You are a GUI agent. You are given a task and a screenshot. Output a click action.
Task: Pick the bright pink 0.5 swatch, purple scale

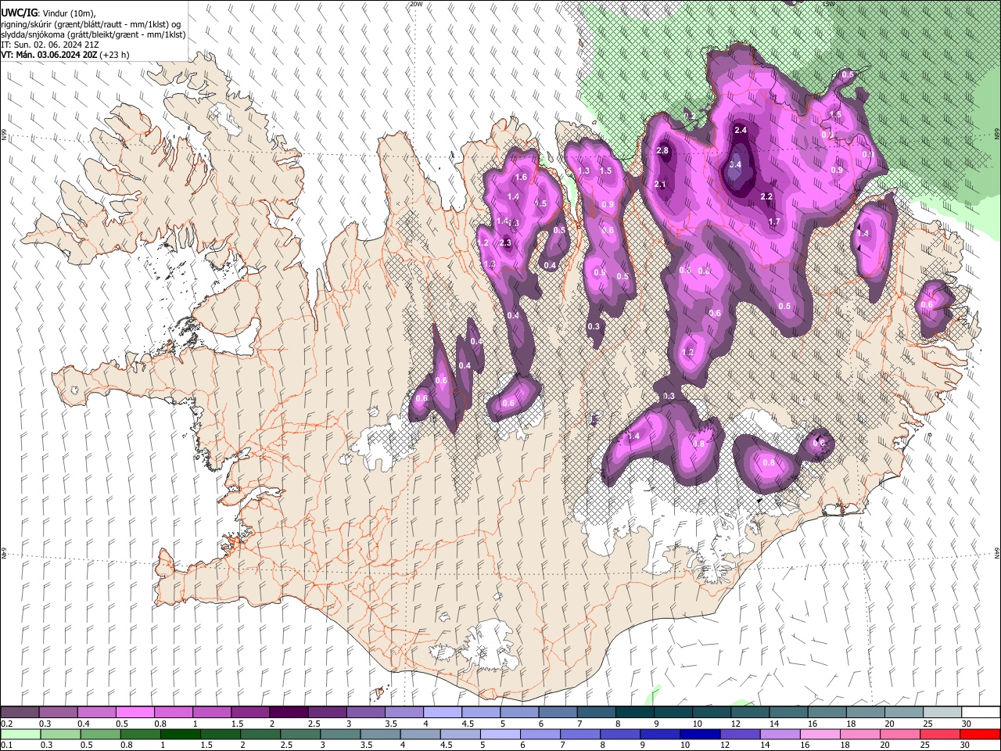tap(135, 713)
